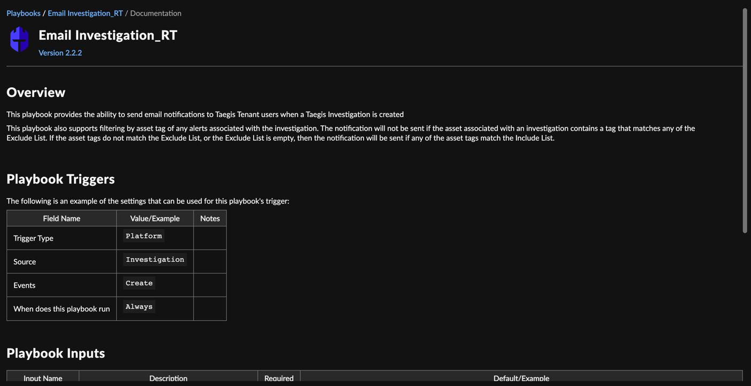Click the Trigger Type row label
The width and height of the screenshot is (751, 386).
point(33,238)
